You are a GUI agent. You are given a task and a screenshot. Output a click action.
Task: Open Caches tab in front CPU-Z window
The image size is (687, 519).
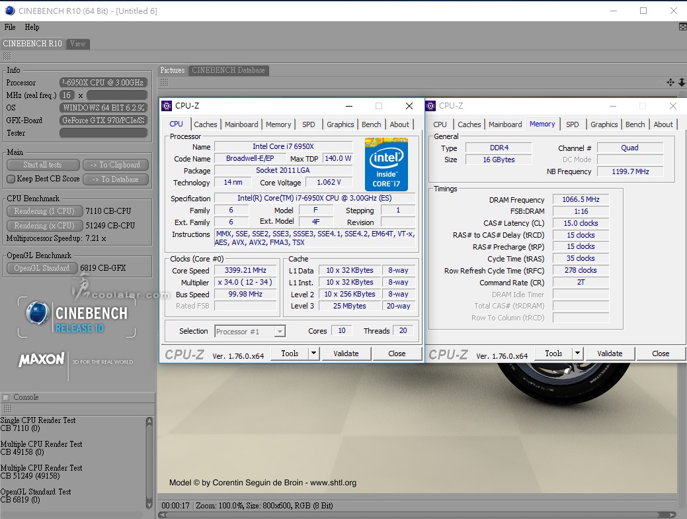click(x=206, y=124)
